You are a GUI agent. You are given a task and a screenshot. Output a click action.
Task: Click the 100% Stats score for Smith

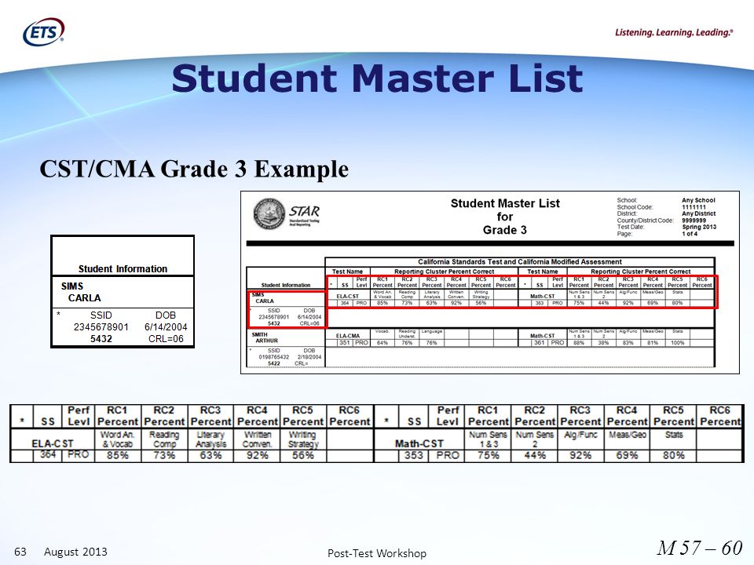click(x=677, y=343)
